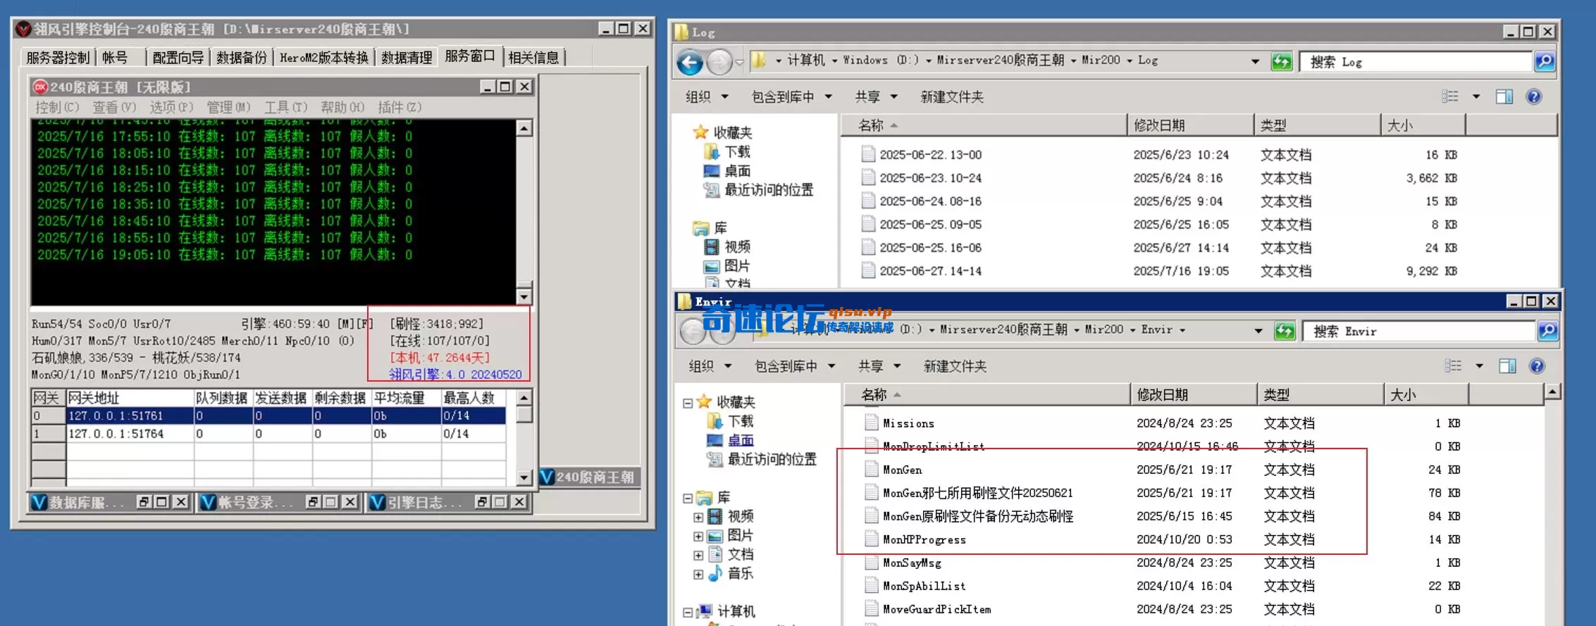The image size is (1596, 626).
Task: Toggle preview pane in Envir window
Action: pos(1507,366)
